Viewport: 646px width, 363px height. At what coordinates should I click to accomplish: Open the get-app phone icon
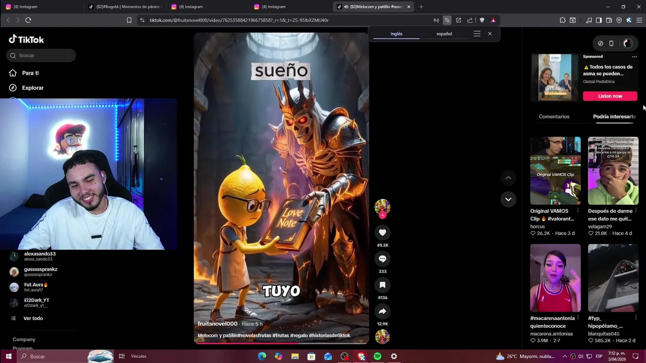[x=611, y=43]
